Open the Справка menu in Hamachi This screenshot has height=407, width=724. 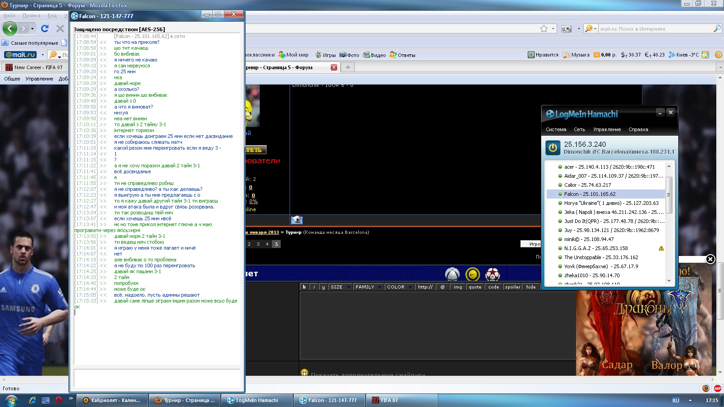point(638,129)
